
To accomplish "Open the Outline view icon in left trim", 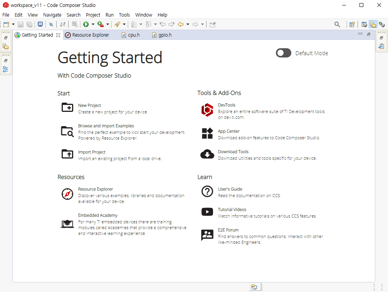I will click(6, 69).
